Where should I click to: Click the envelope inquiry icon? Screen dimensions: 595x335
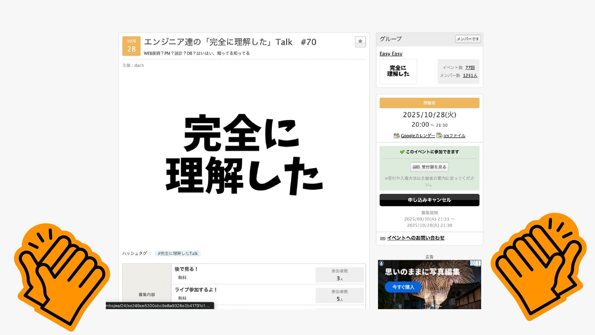(x=383, y=238)
